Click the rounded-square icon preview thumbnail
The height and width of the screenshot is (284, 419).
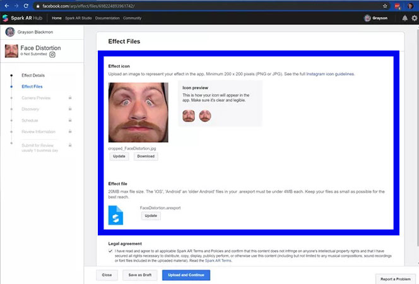pos(189,116)
